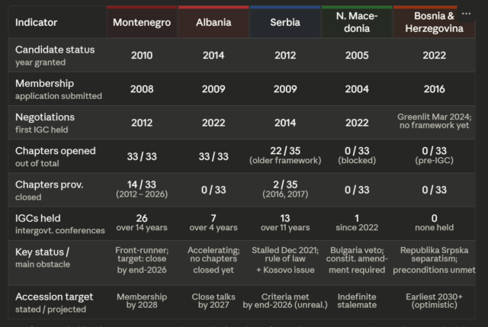Image resolution: width=488 pixels, height=327 pixels.
Task: Select the Chapters prov. closed row label
Action: [50, 190]
